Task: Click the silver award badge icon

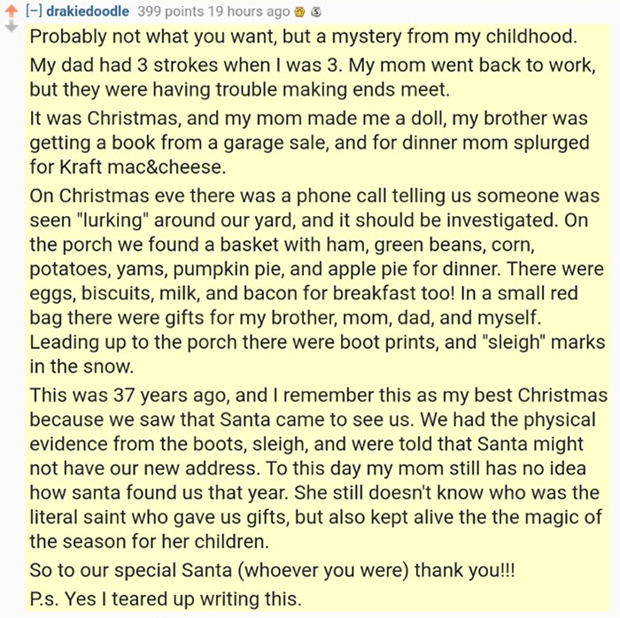Action: pos(315,12)
